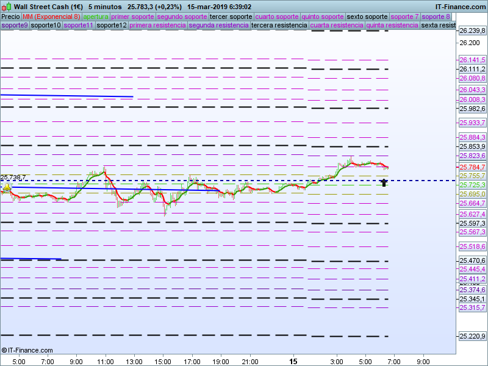The height and width of the screenshot is (366, 488).
Task: Click the 25.738,7 alert price label
Action: (13, 178)
